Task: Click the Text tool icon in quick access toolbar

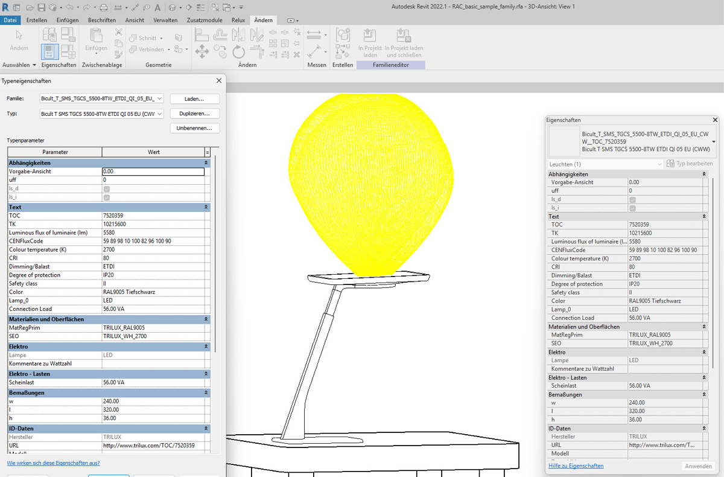Action: click(157, 7)
